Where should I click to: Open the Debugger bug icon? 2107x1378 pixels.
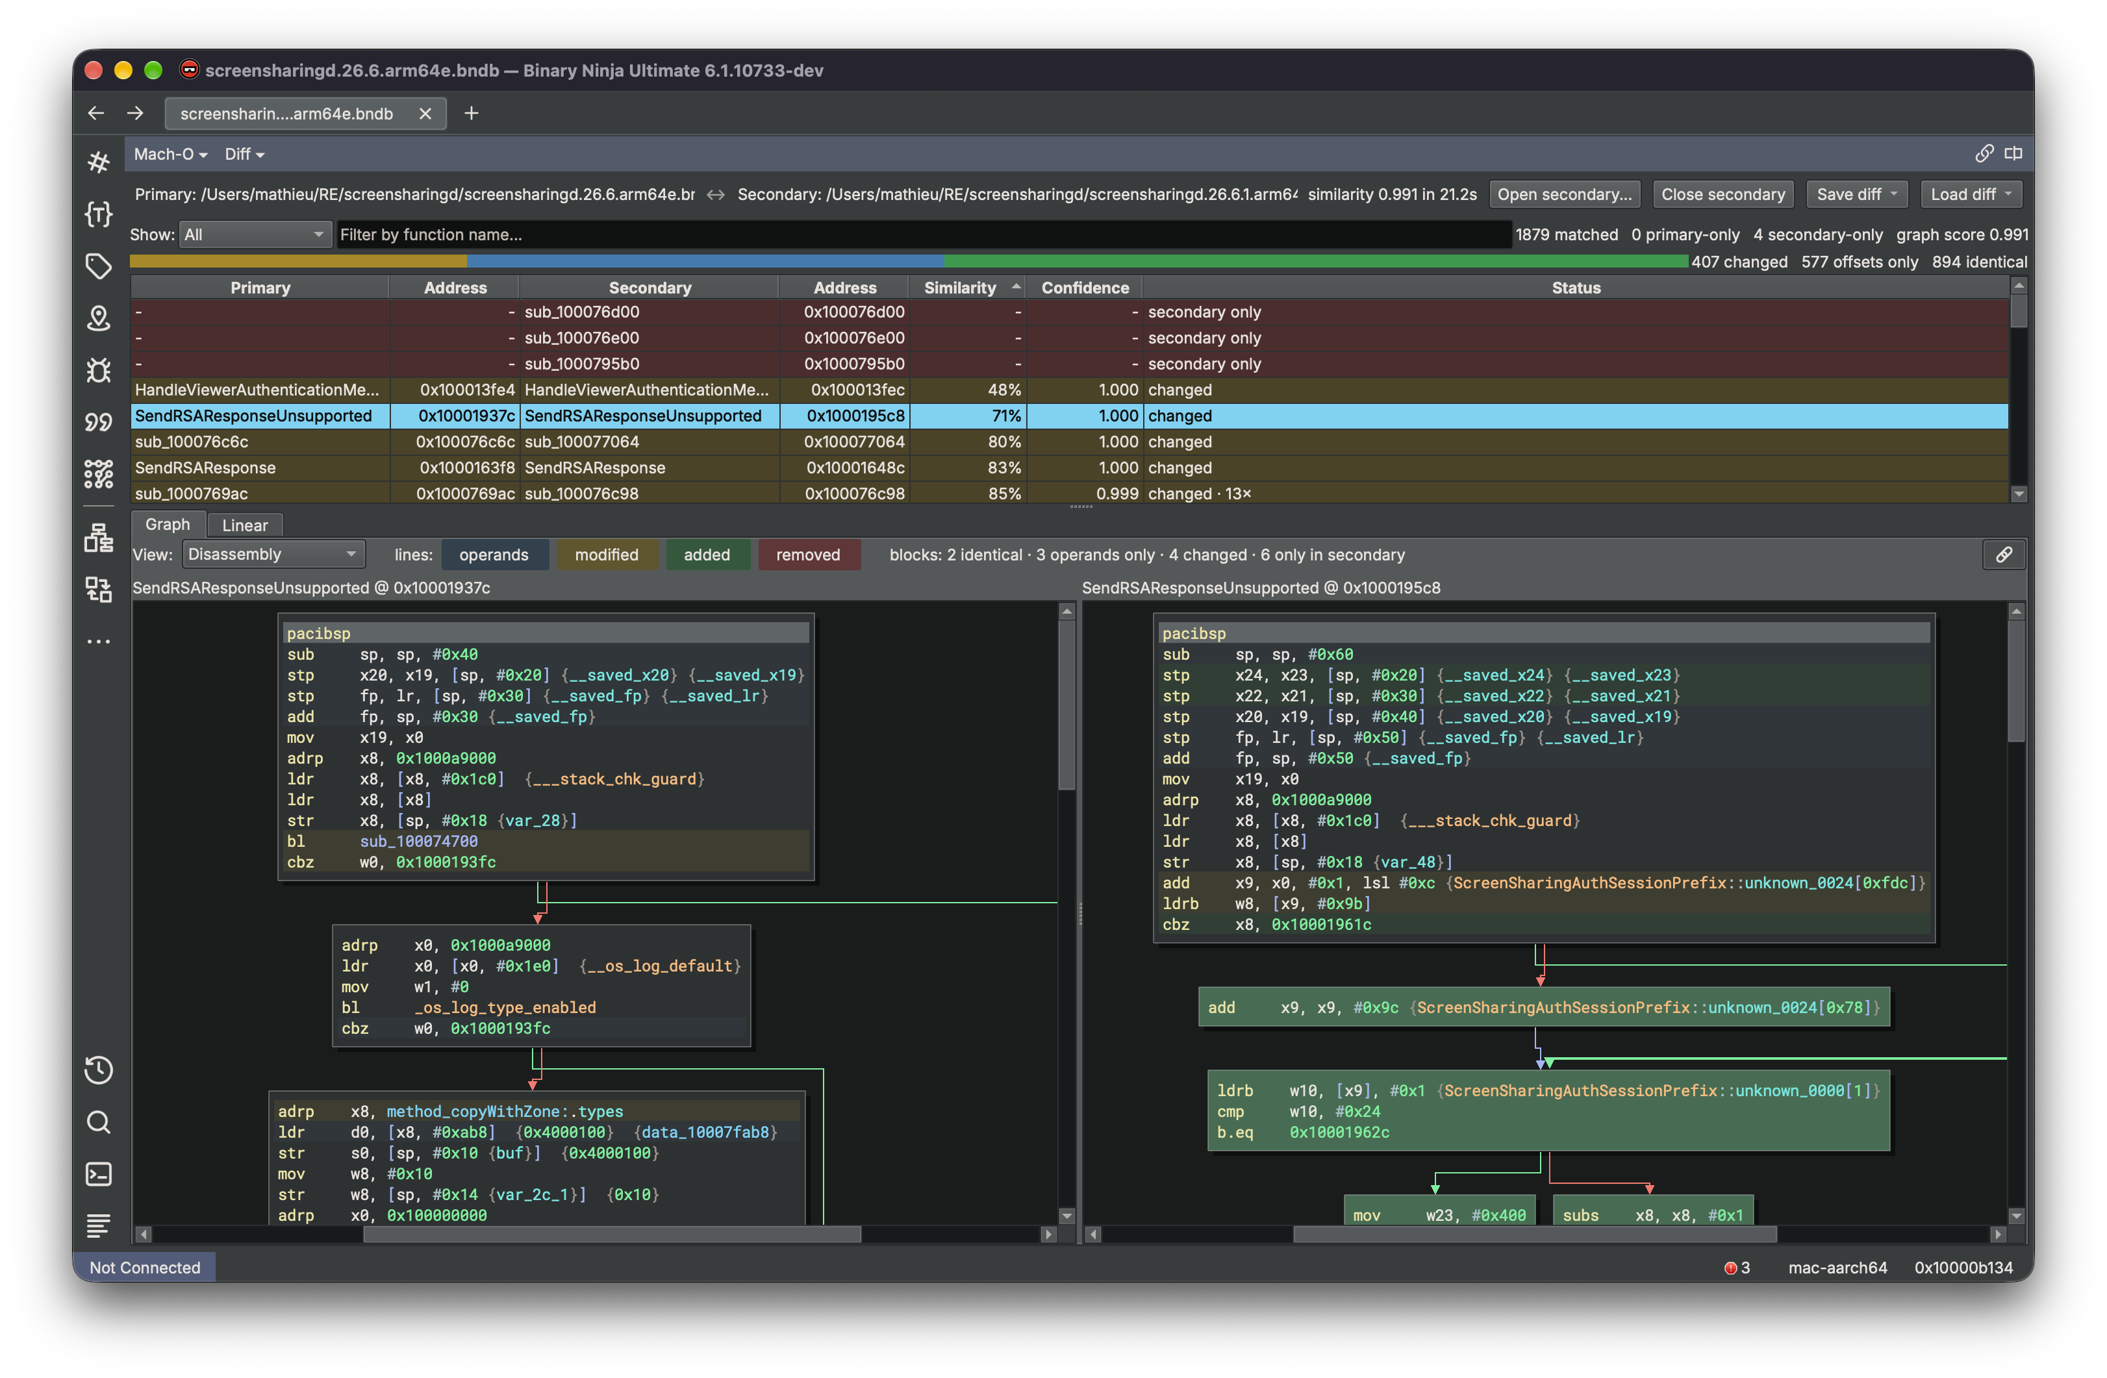pos(98,370)
